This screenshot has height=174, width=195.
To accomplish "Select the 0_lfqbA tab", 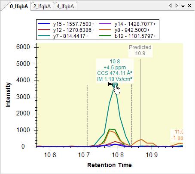I will [x=19, y=6].
